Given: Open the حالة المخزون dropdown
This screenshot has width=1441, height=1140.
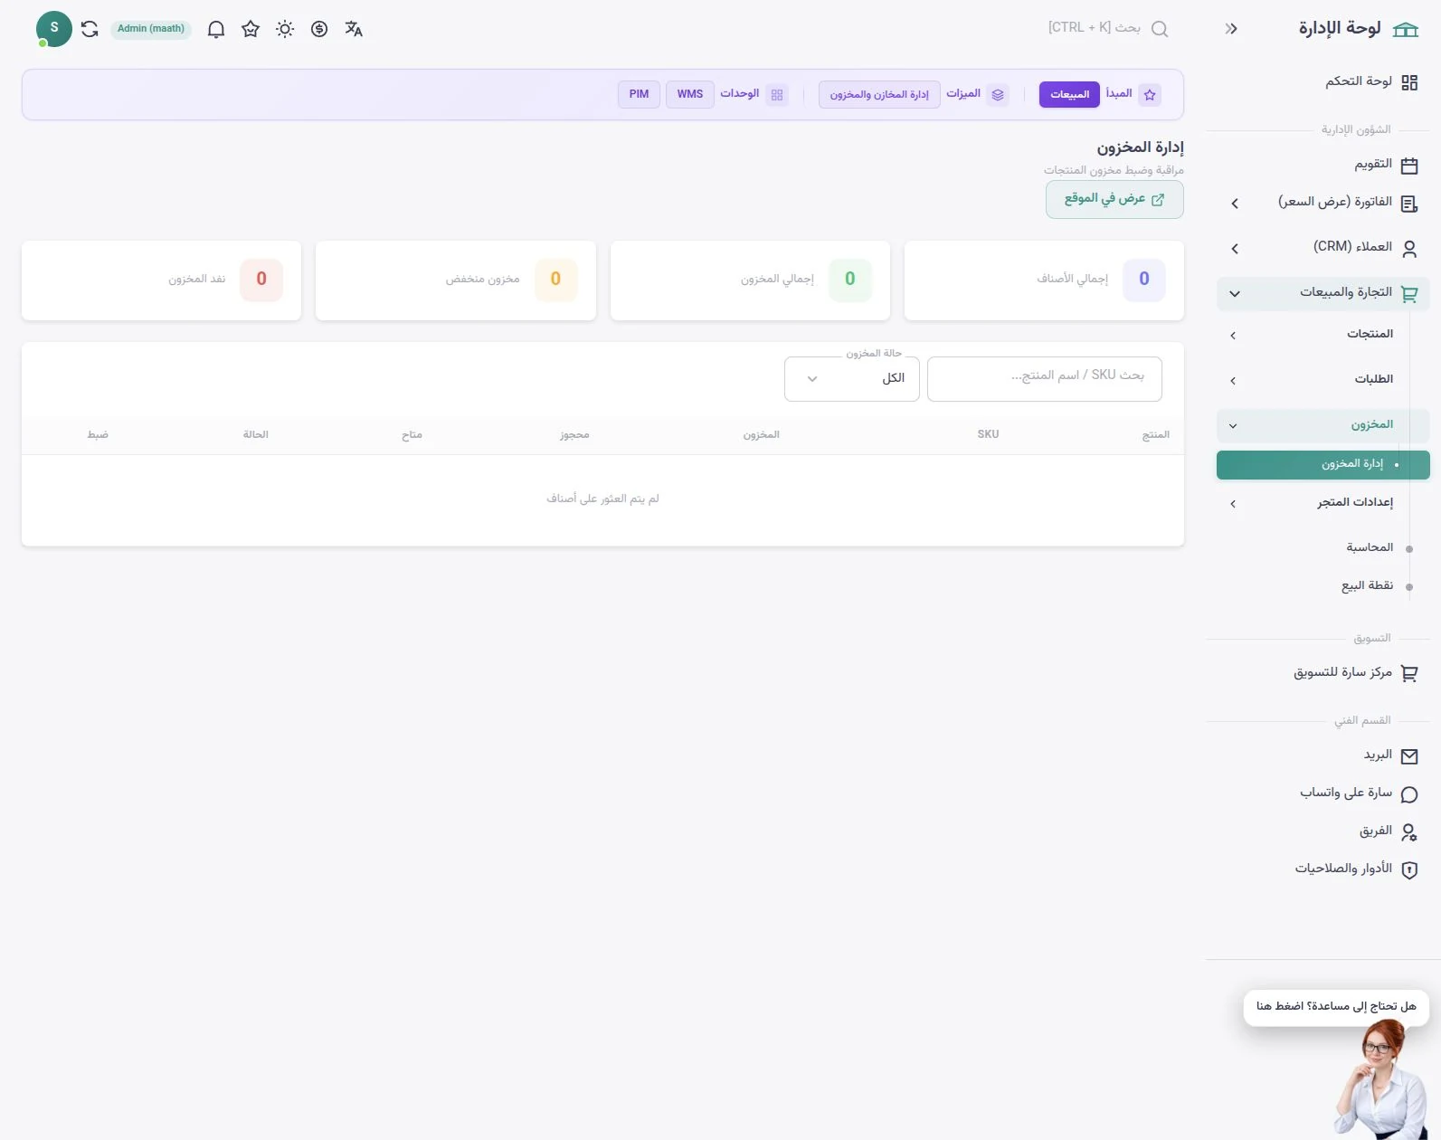Looking at the screenshot, I should pyautogui.click(x=852, y=379).
